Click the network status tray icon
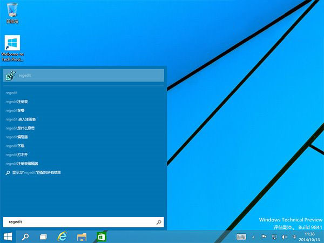This screenshot has height=243, width=324. pos(274,237)
